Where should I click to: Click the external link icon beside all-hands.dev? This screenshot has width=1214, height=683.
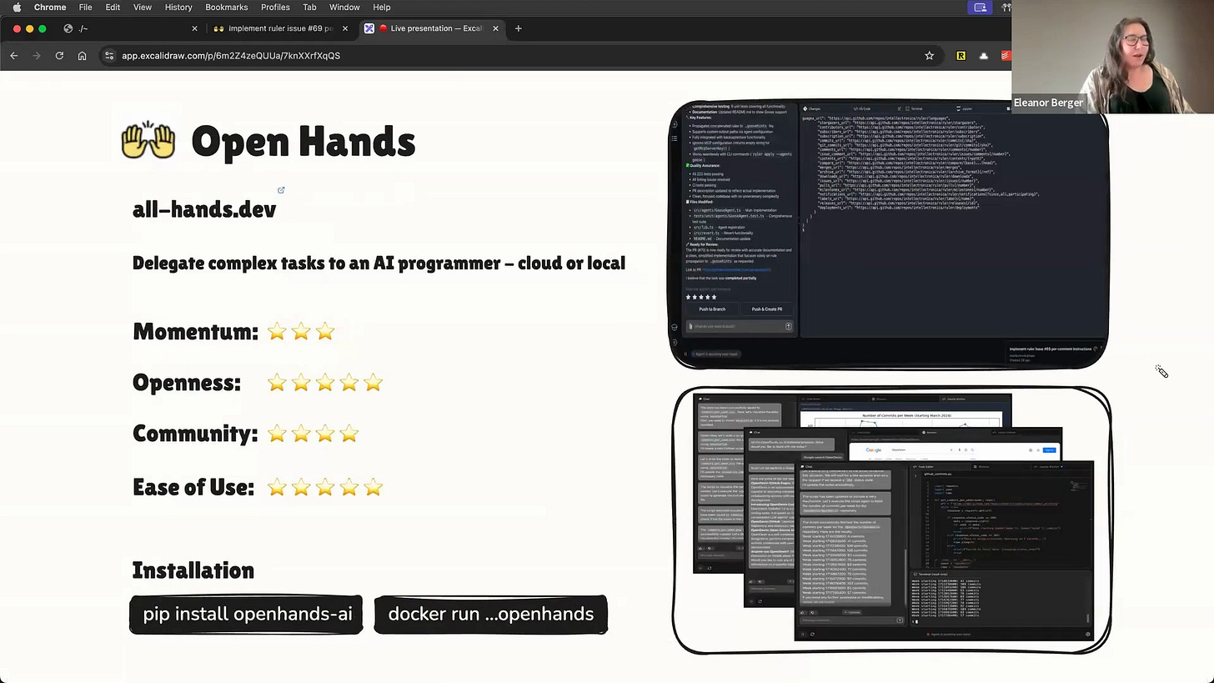pyautogui.click(x=281, y=190)
